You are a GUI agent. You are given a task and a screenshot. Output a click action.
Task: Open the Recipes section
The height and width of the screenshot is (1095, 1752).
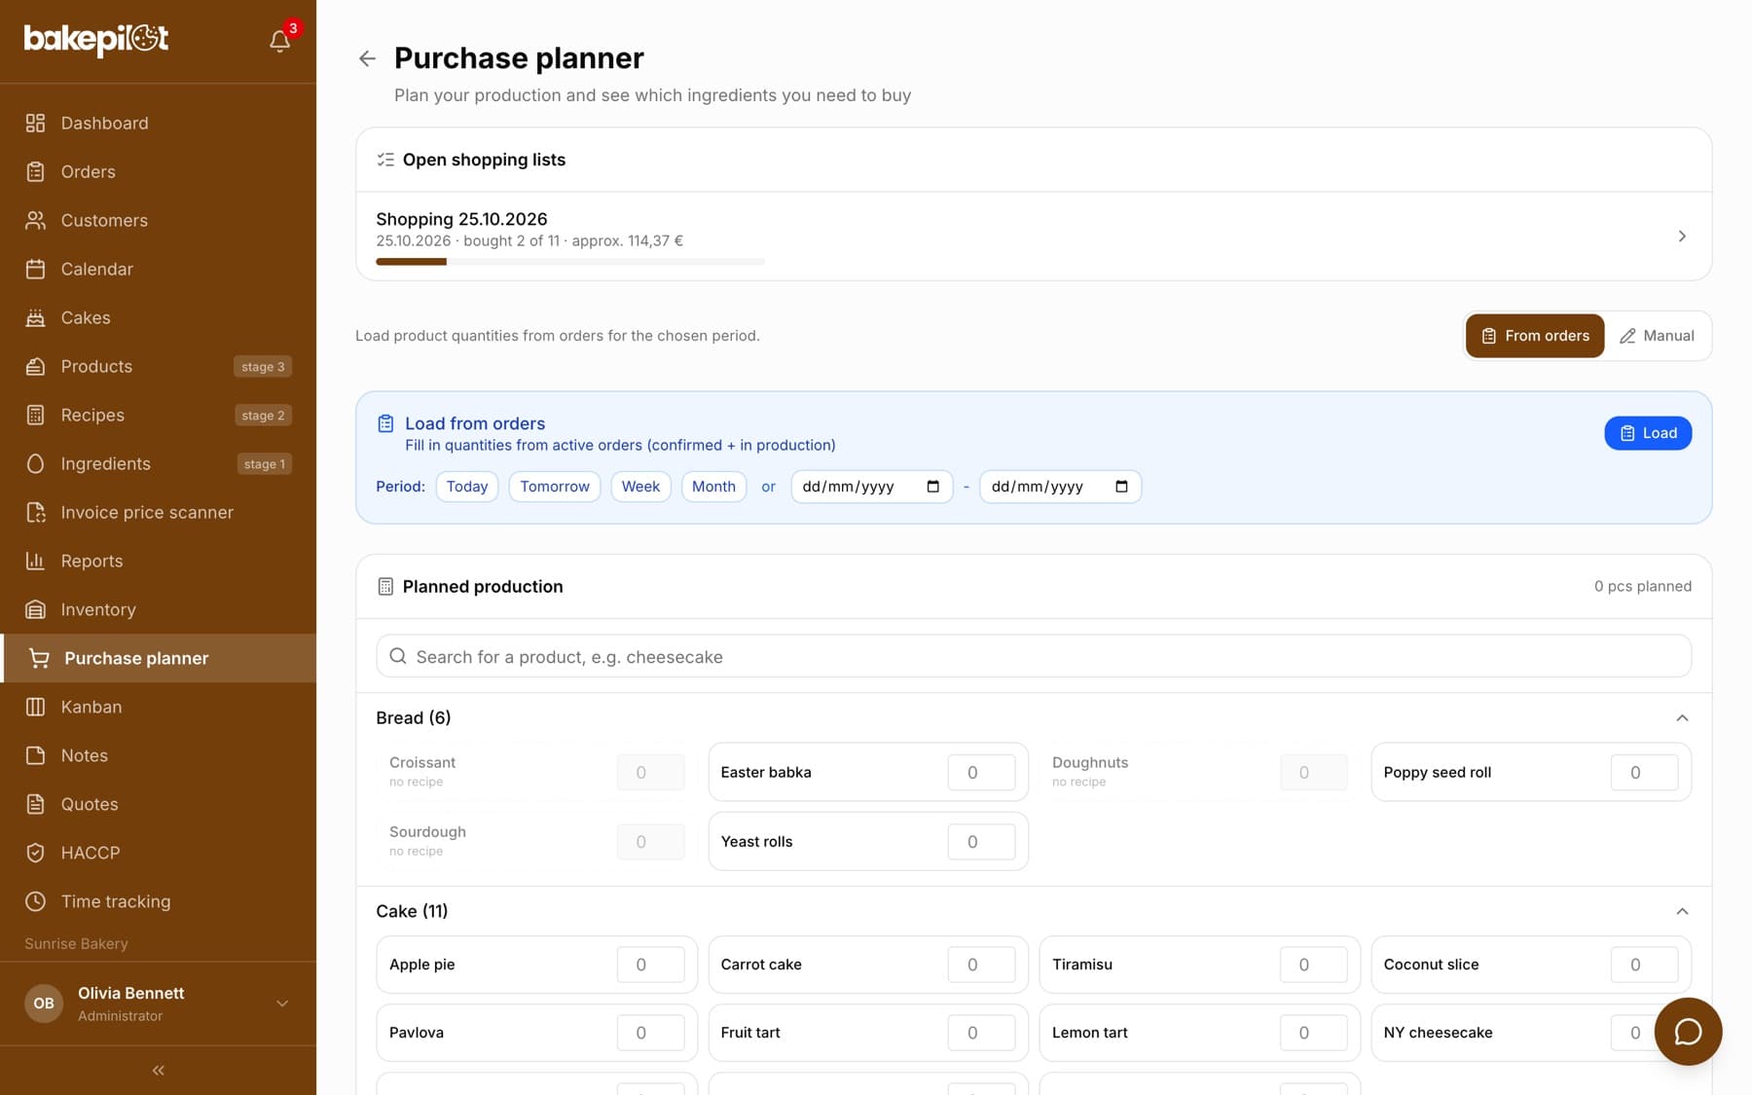158,415
